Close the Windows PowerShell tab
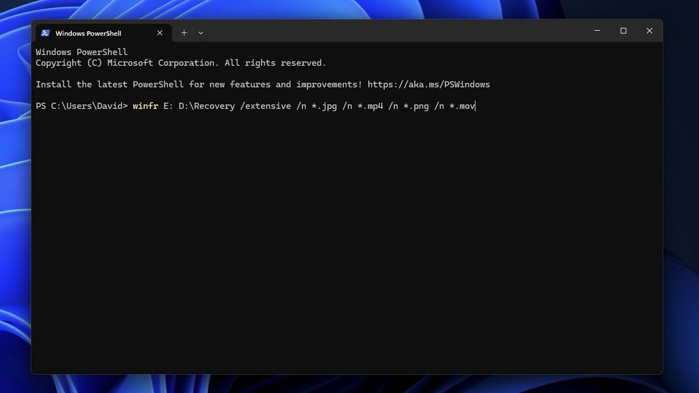Viewport: 699px width, 393px height. tap(160, 33)
